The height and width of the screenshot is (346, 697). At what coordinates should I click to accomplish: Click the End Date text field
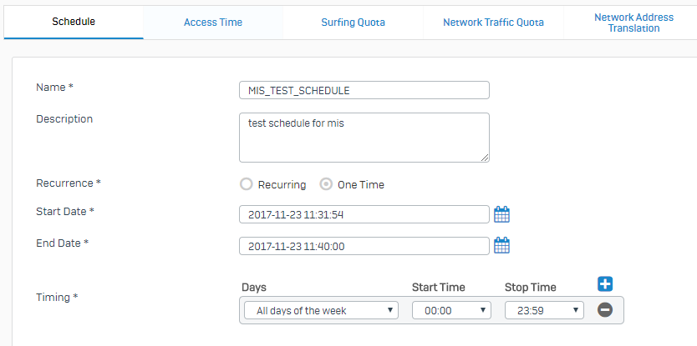coord(364,246)
